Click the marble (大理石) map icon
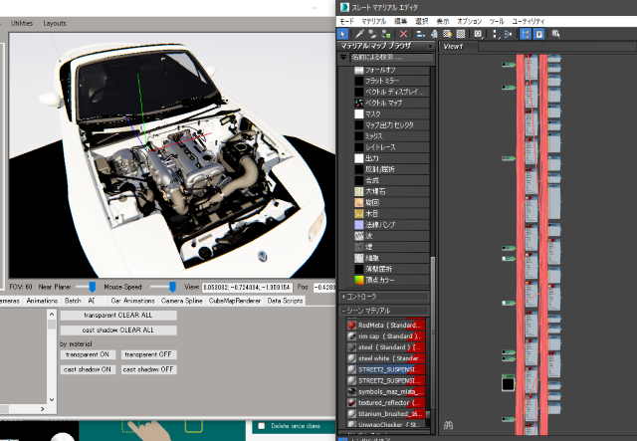Screen dimensions: 637x441 359,189
